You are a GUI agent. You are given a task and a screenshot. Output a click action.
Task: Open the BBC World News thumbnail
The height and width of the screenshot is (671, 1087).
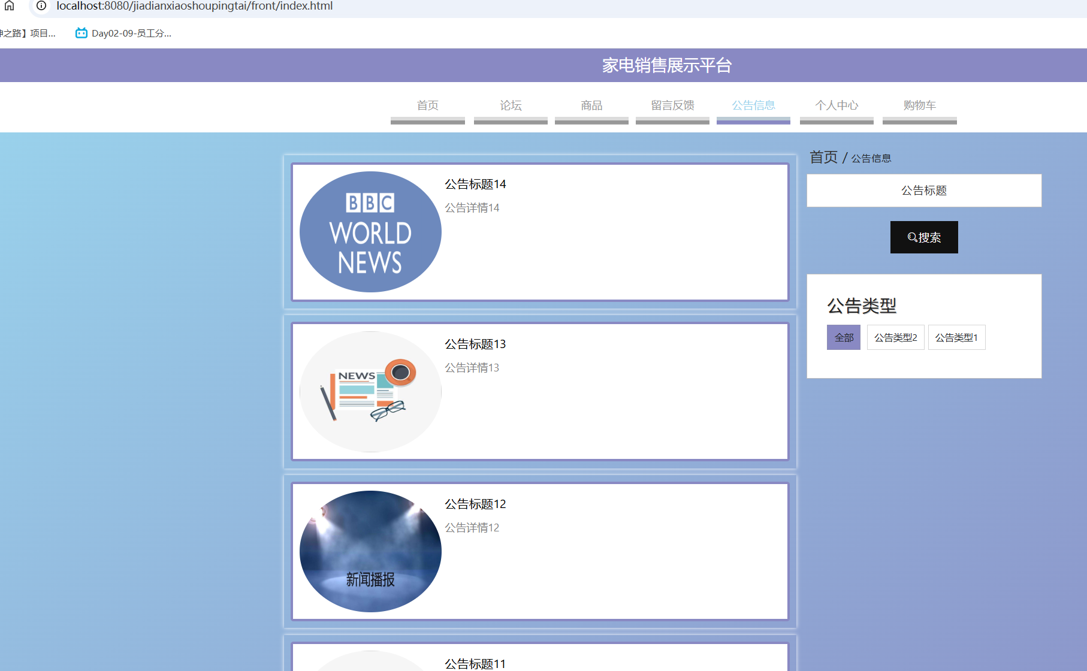pyautogui.click(x=370, y=232)
